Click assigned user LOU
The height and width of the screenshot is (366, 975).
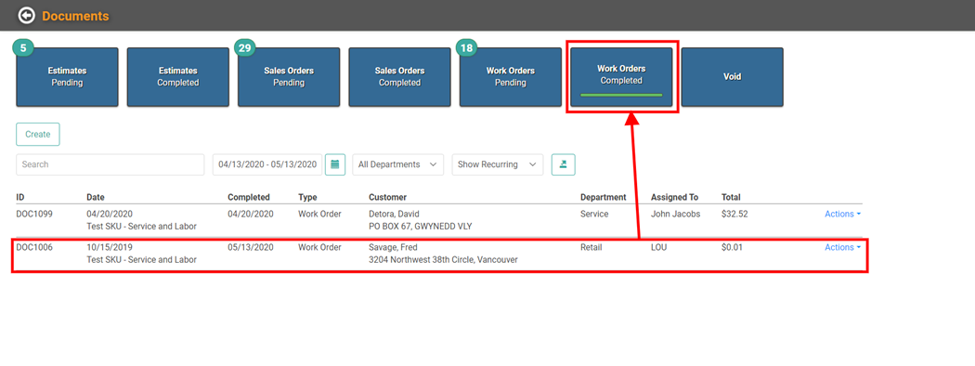659,248
